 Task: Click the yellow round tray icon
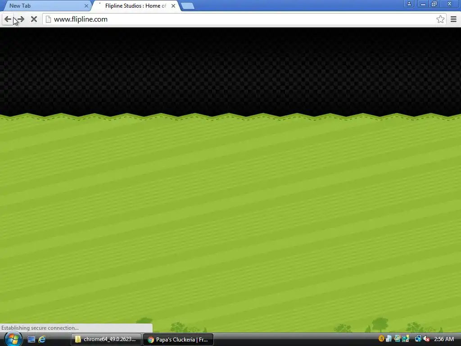click(381, 339)
